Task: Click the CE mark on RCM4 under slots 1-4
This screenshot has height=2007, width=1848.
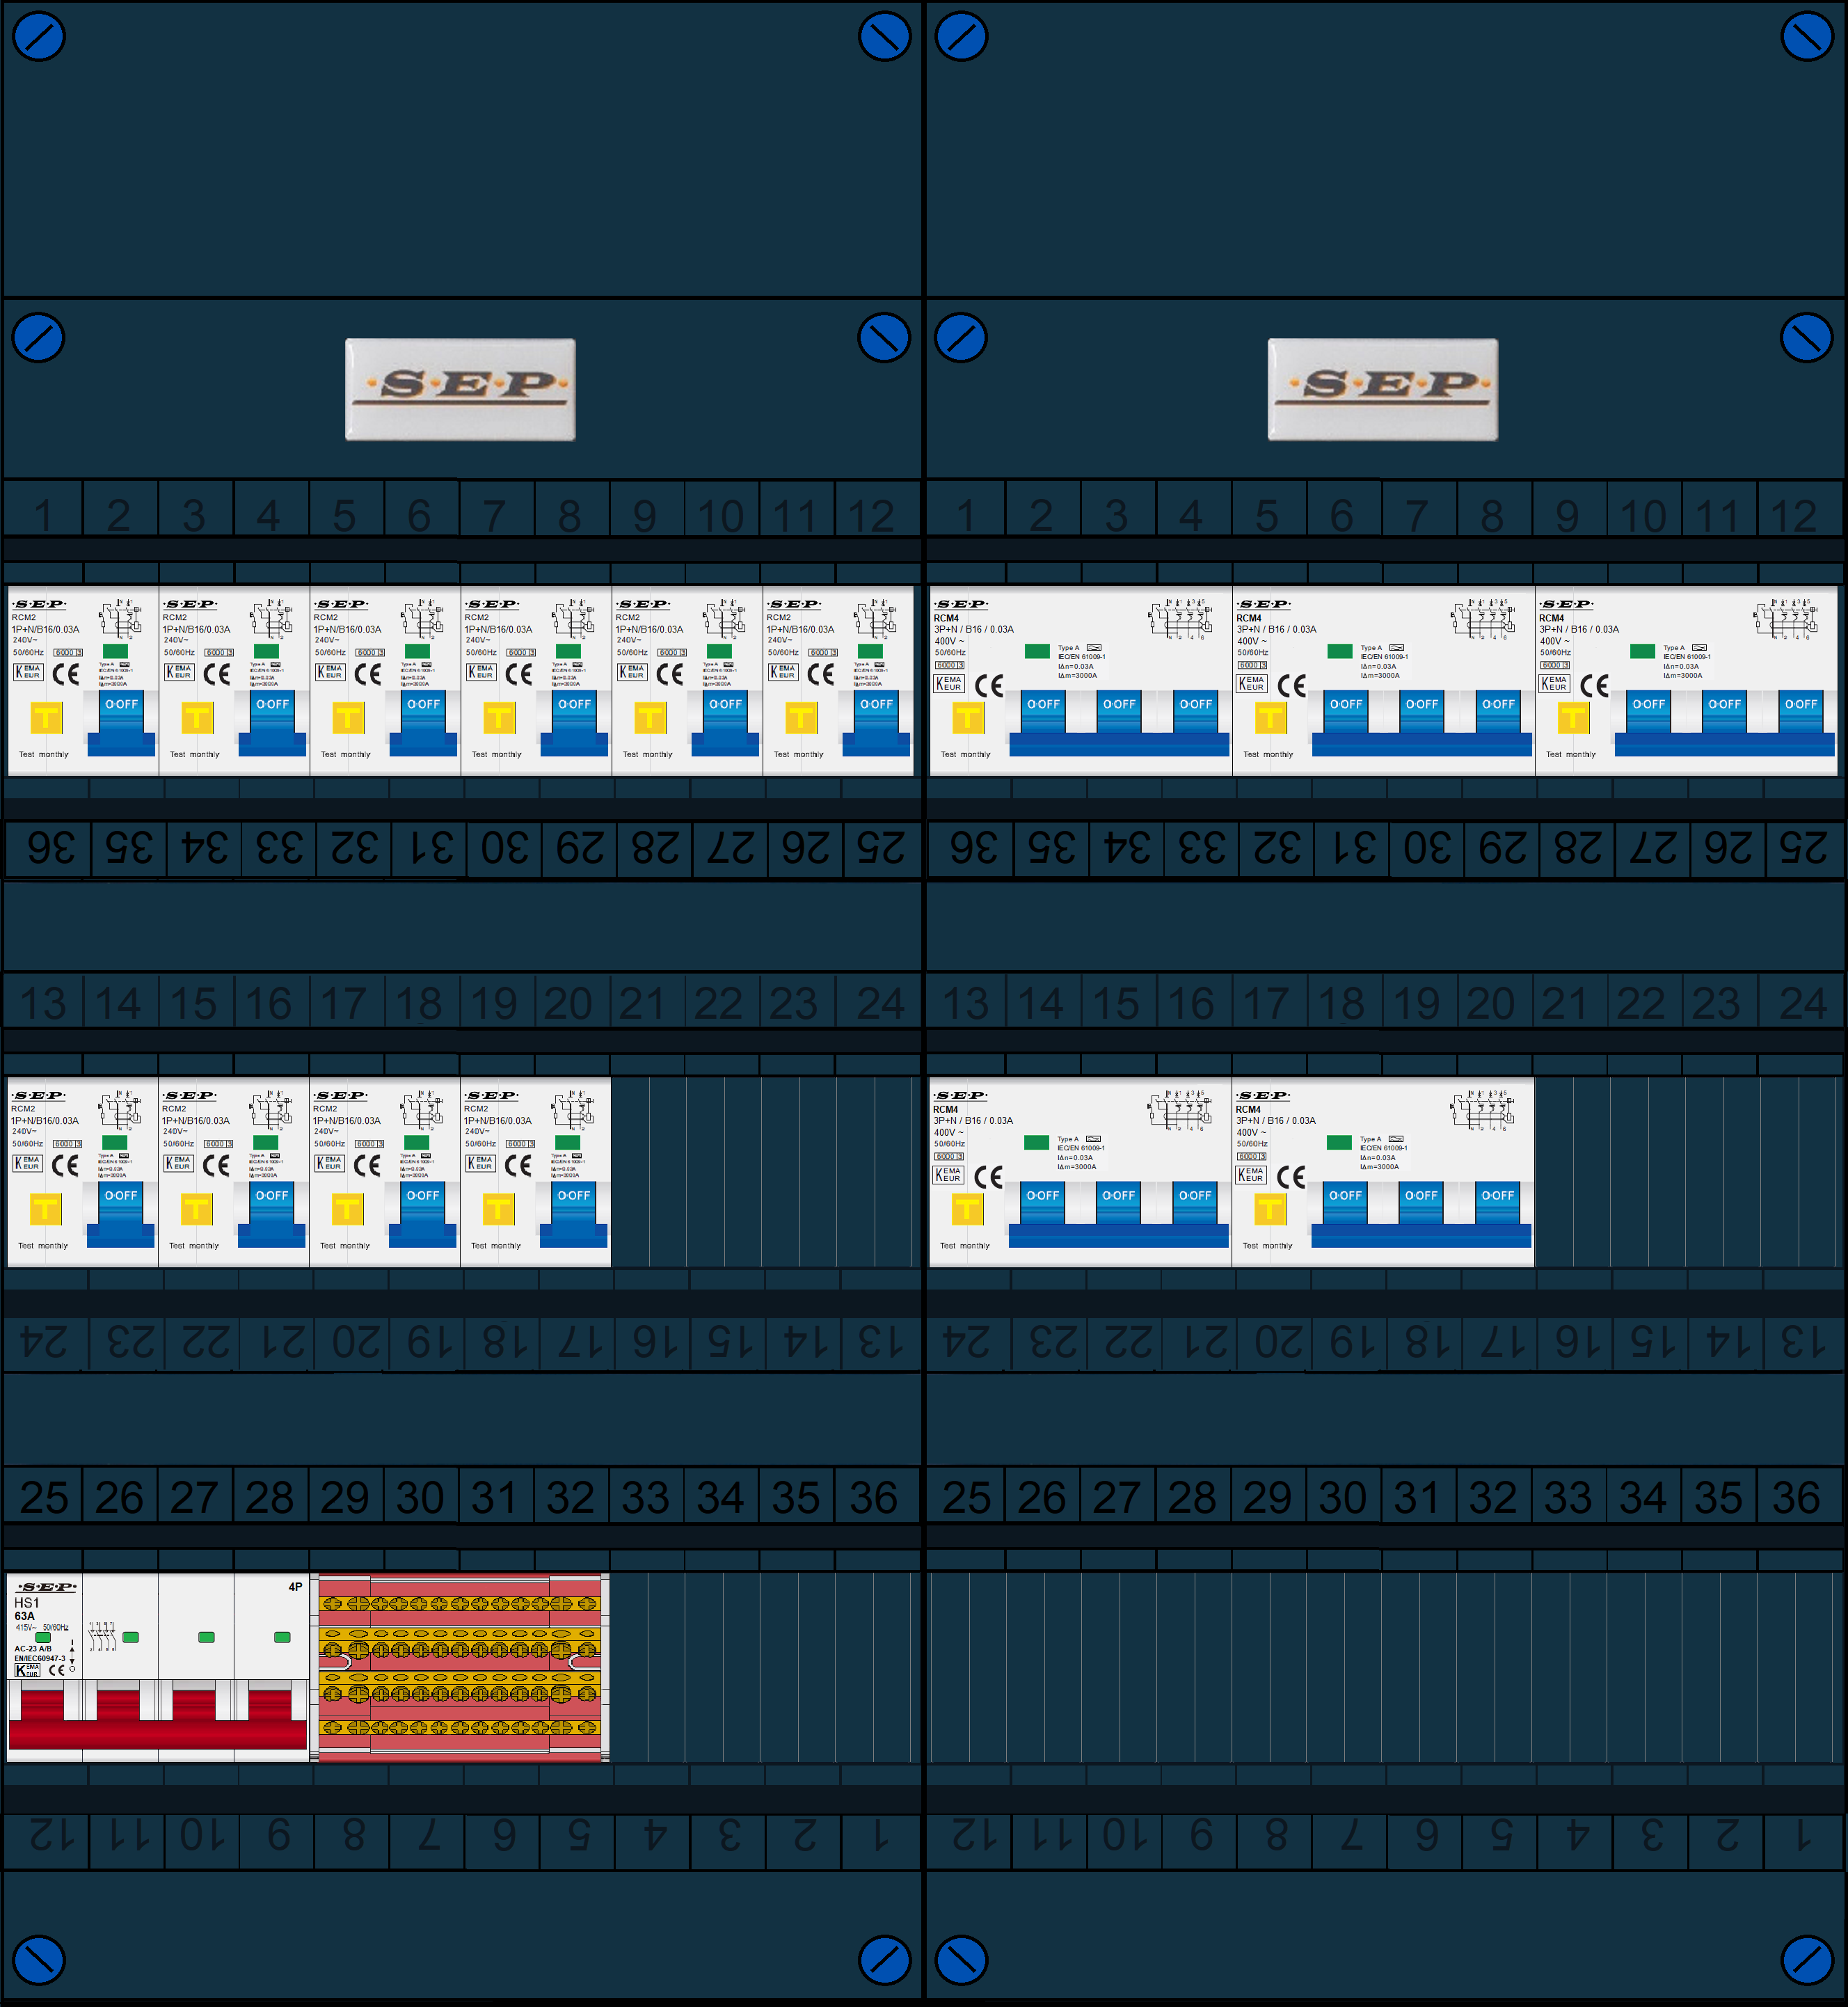Action: coord(989,685)
